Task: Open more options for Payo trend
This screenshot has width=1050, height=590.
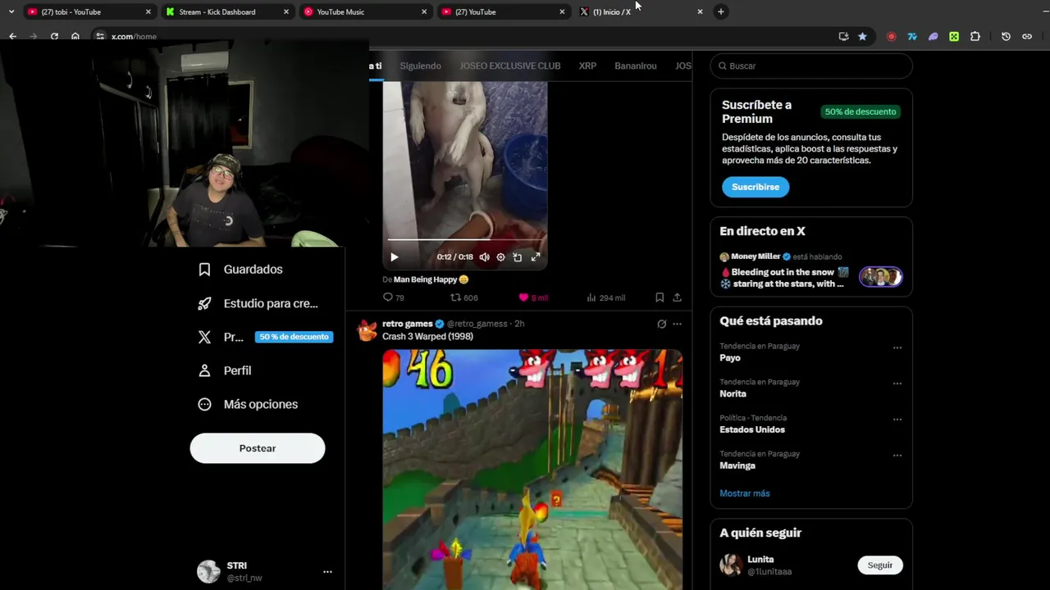Action: tap(897, 347)
